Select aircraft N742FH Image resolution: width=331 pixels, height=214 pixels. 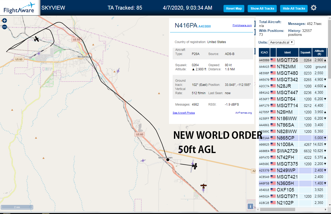[293, 157]
